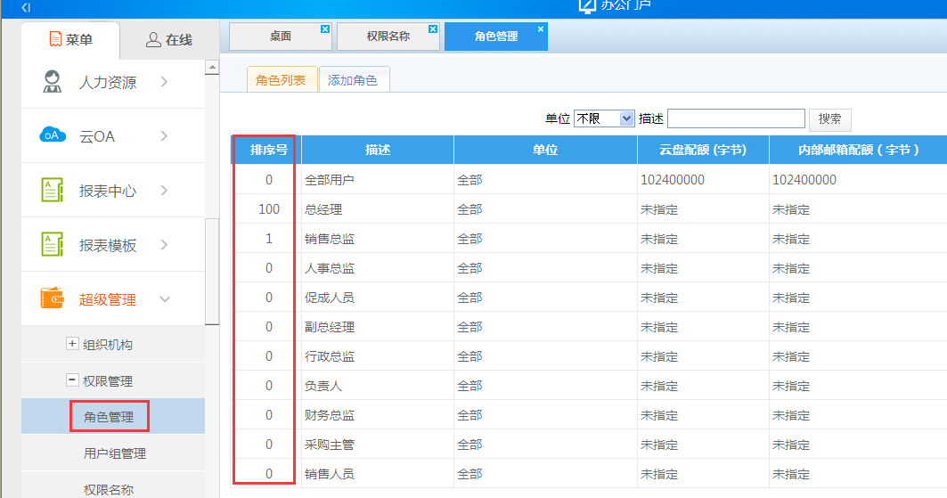Click the 云盘配额 (字节) column header
This screenshot has height=498, width=947.
tap(703, 150)
